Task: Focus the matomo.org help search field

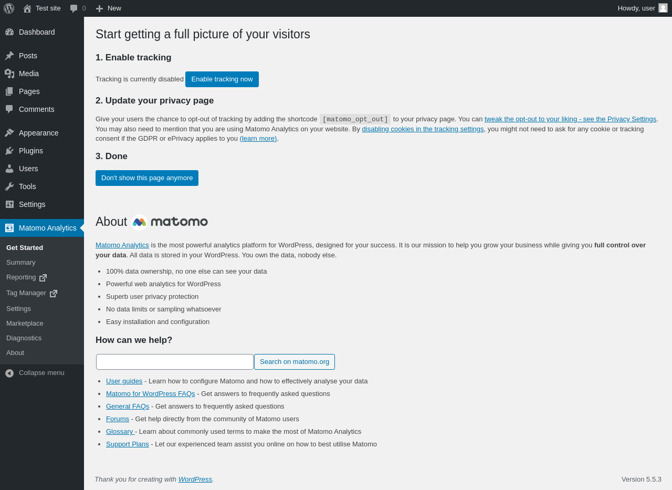Action: (175, 362)
